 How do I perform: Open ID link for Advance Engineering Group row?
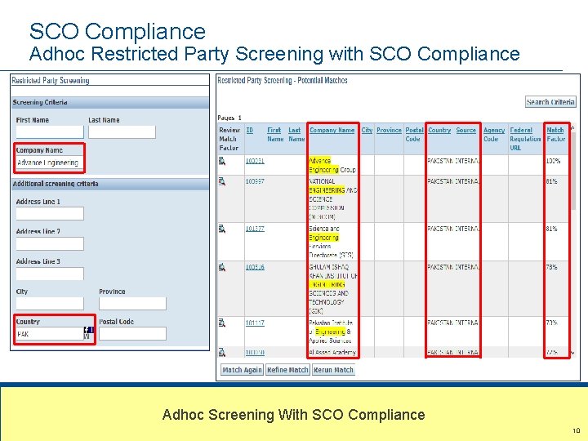255,161
